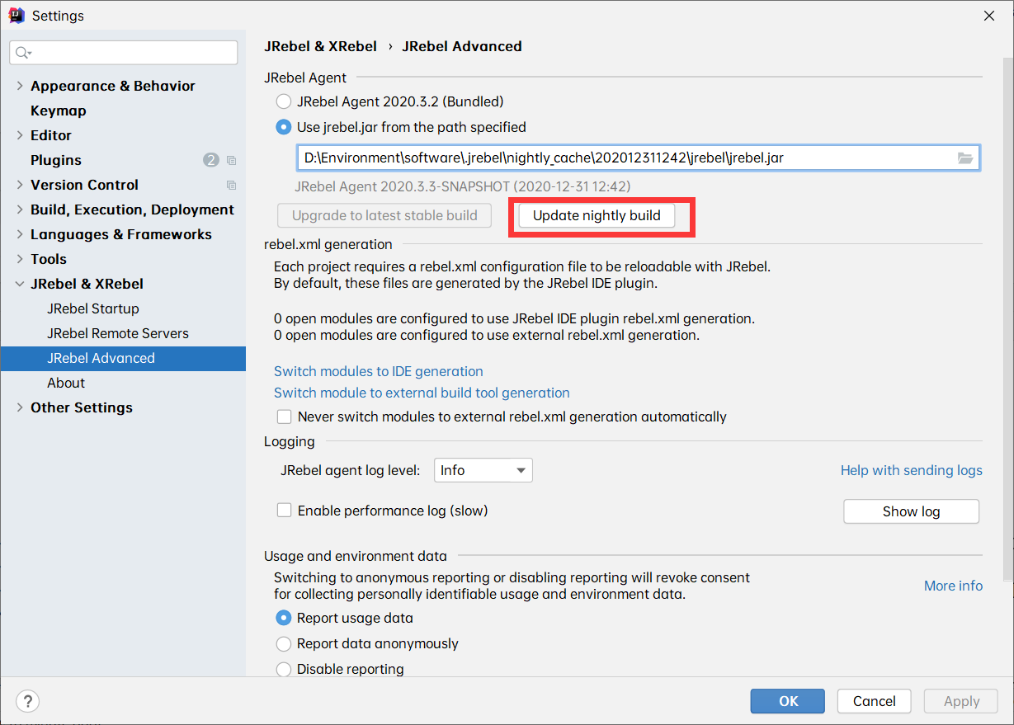The height and width of the screenshot is (725, 1014).
Task: Go to JRebel Startup page
Action: point(93,308)
